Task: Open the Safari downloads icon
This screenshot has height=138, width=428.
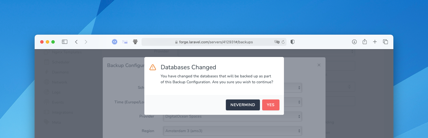Action: [x=354, y=42]
